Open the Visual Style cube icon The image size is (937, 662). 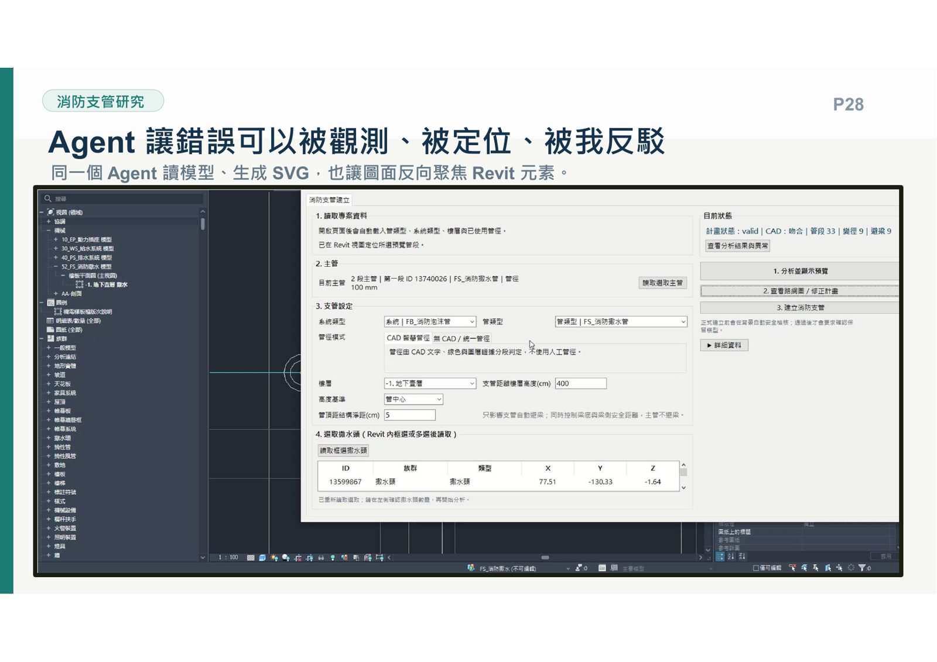pyautogui.click(x=262, y=557)
